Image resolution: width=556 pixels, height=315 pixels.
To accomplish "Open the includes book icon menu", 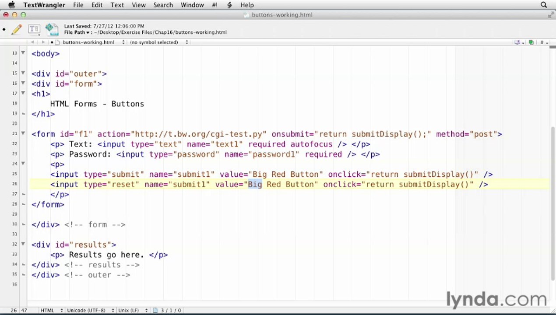I will 519,42.
